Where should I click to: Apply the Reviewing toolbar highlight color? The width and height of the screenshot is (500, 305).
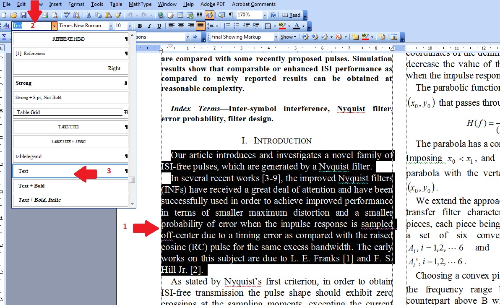pos(365,37)
